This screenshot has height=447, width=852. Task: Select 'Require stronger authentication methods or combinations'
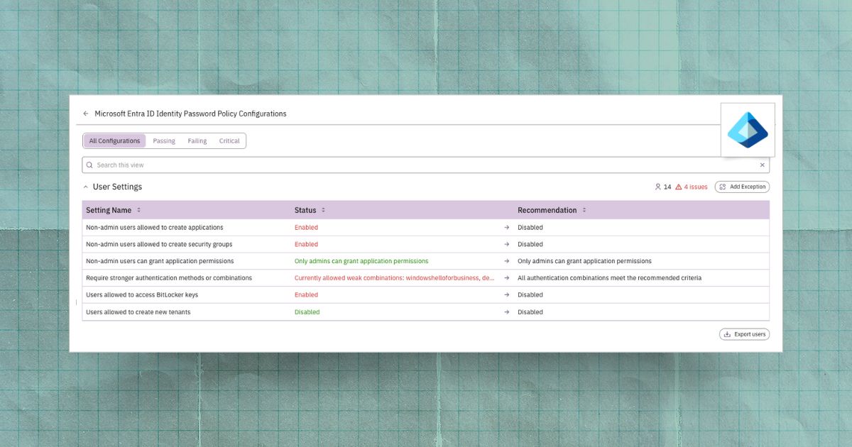point(169,278)
